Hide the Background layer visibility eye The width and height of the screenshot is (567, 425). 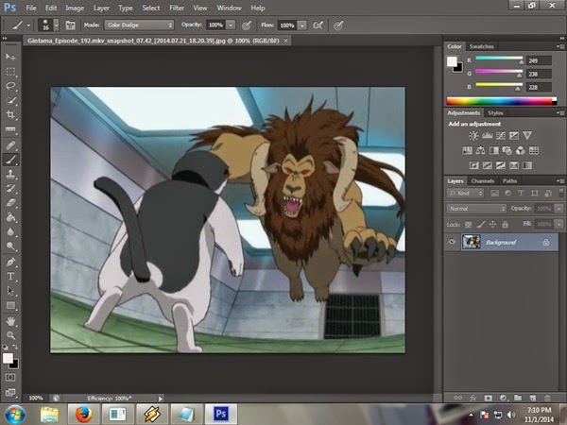click(452, 242)
